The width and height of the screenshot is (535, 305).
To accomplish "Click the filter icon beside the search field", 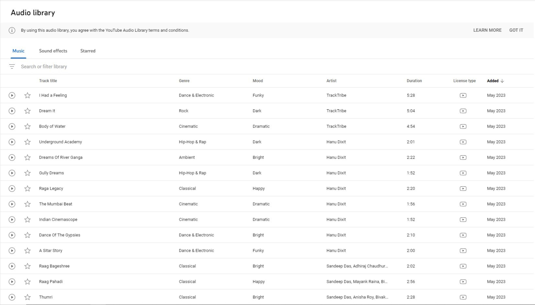I will (x=12, y=67).
